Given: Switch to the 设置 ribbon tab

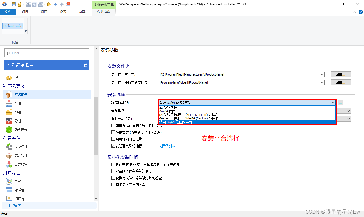Looking at the screenshot, I should click(x=63, y=12).
